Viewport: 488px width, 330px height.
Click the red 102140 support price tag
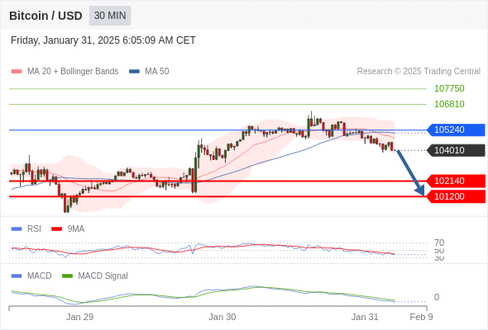click(x=456, y=181)
